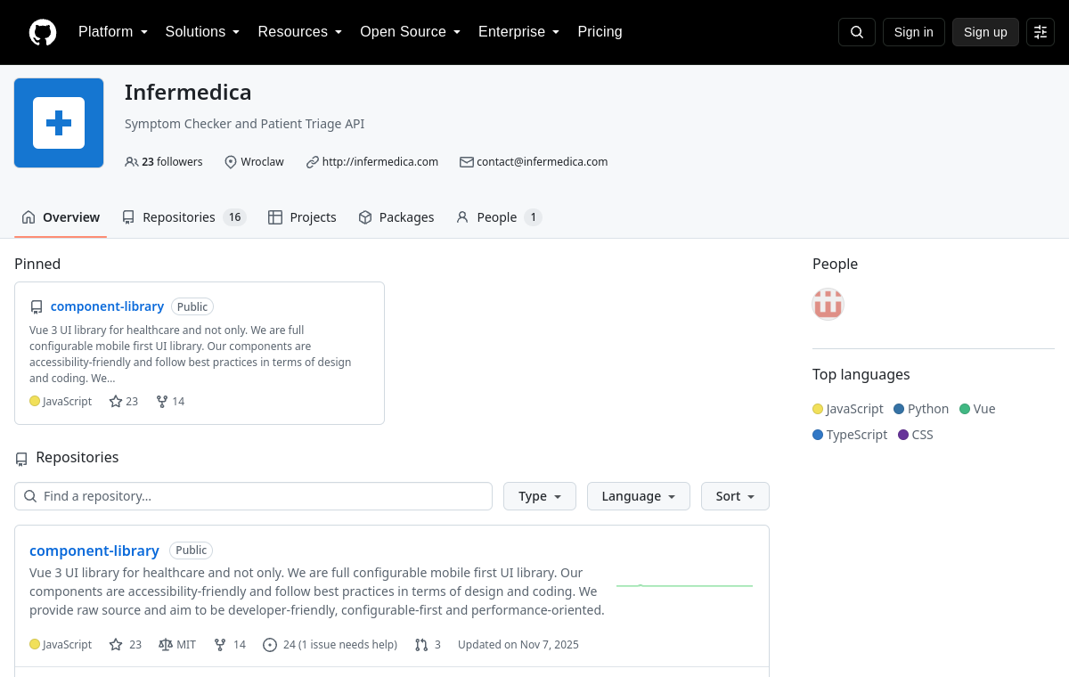Viewport: 1069px width, 677px height.
Task: Open the http://infermedica.com link
Action: (x=380, y=162)
